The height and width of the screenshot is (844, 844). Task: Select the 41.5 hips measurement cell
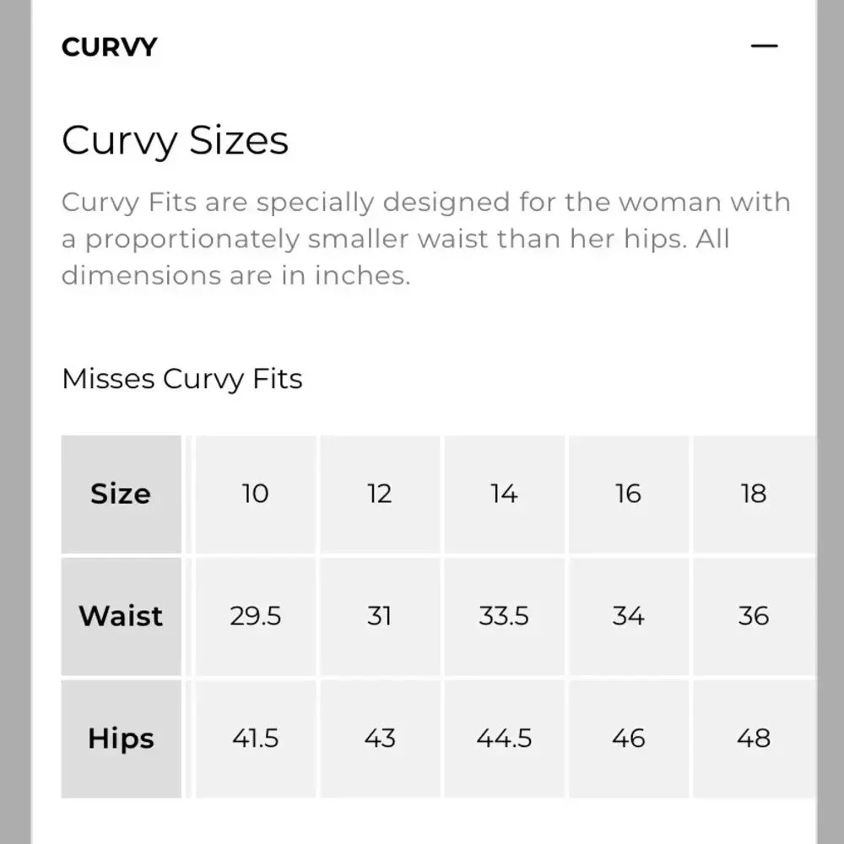click(256, 738)
